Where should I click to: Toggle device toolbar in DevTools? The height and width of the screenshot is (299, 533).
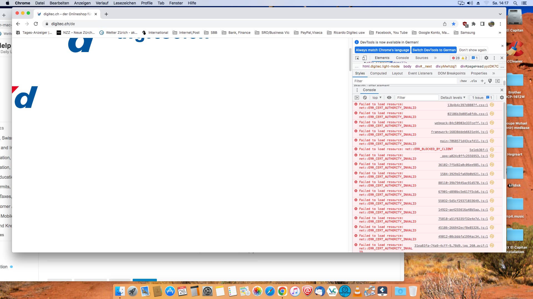pyautogui.click(x=364, y=58)
